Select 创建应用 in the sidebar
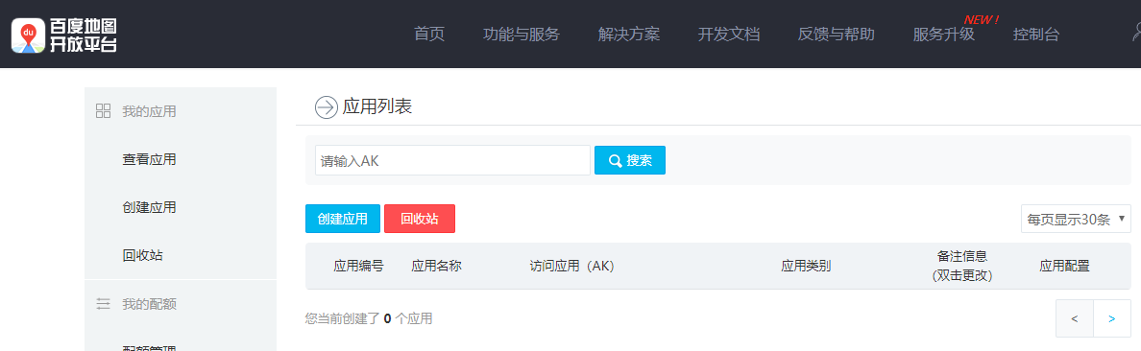 pyautogui.click(x=149, y=207)
